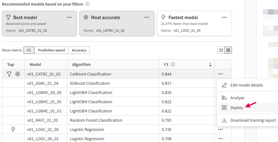This screenshot has width=278, height=142.
Task: Open the Most accurate card options menu
Action: coord(147,17)
